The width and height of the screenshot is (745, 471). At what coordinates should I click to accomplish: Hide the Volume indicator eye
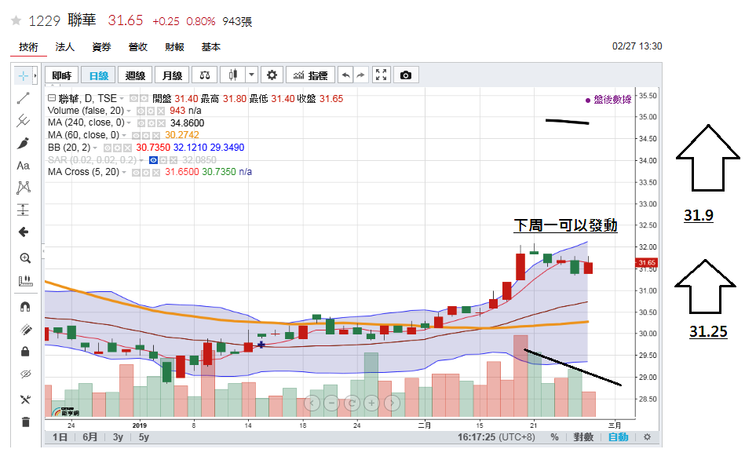(x=141, y=111)
